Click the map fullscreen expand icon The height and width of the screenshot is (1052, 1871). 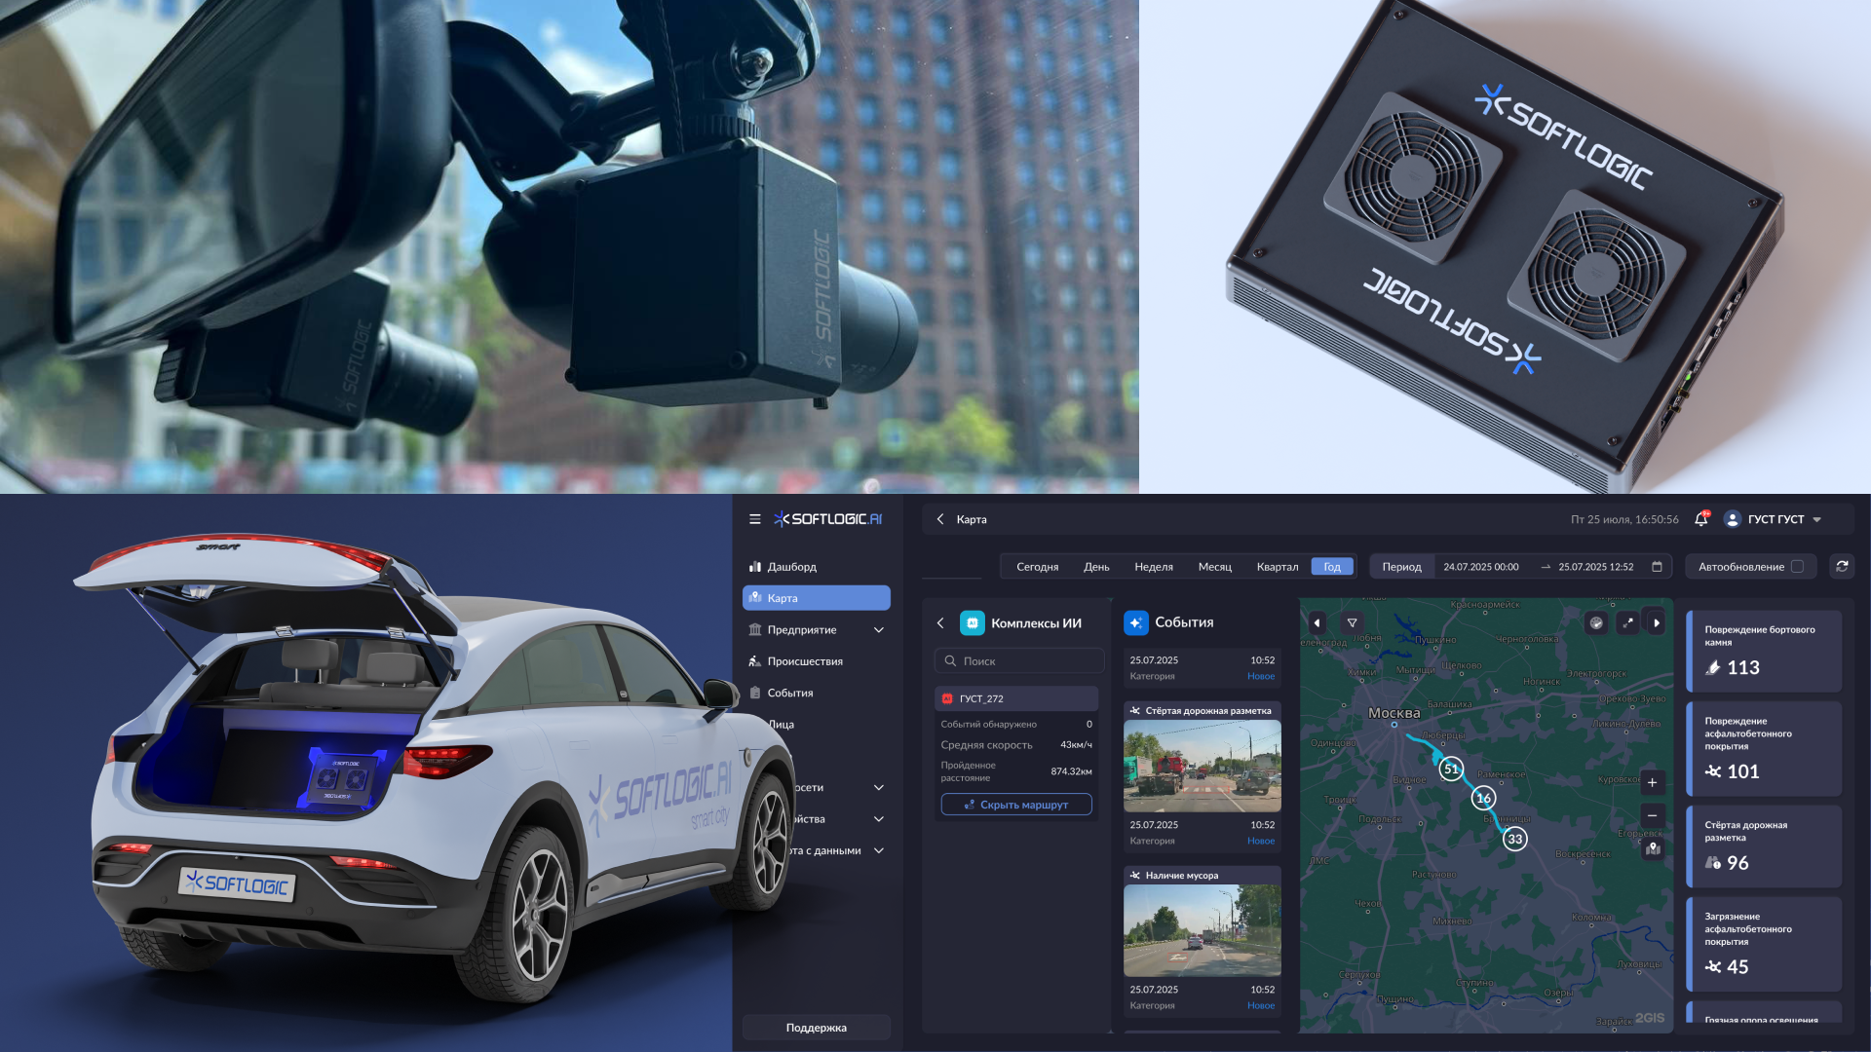coord(1627,622)
